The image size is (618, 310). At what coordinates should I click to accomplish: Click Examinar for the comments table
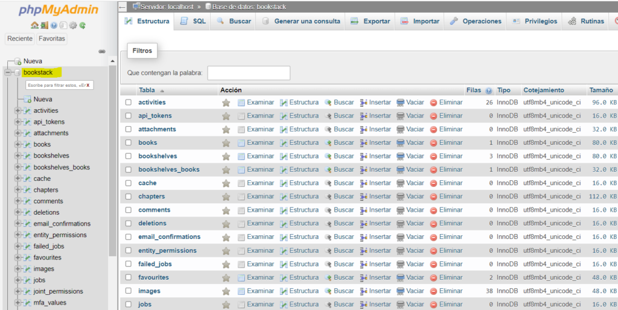(x=255, y=210)
